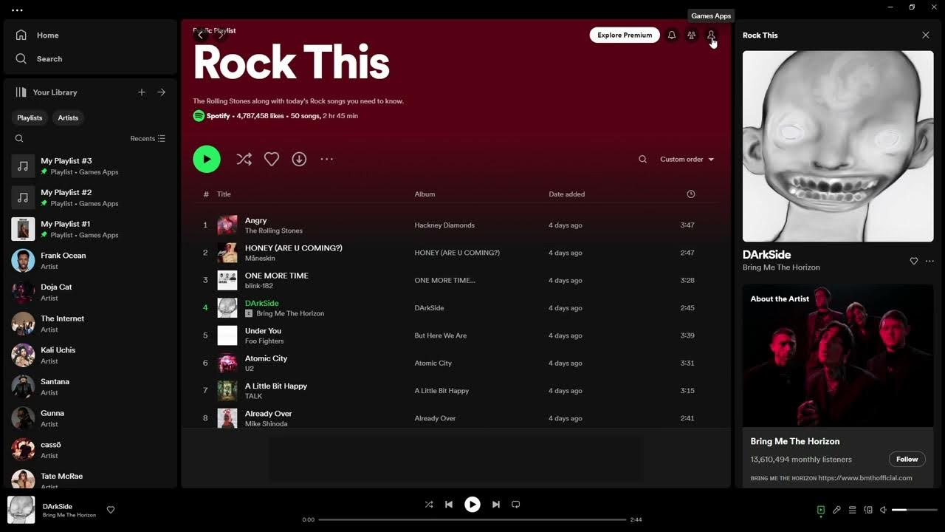Click Explore Premium button
Viewport: 945px width, 532px height.
(625, 35)
